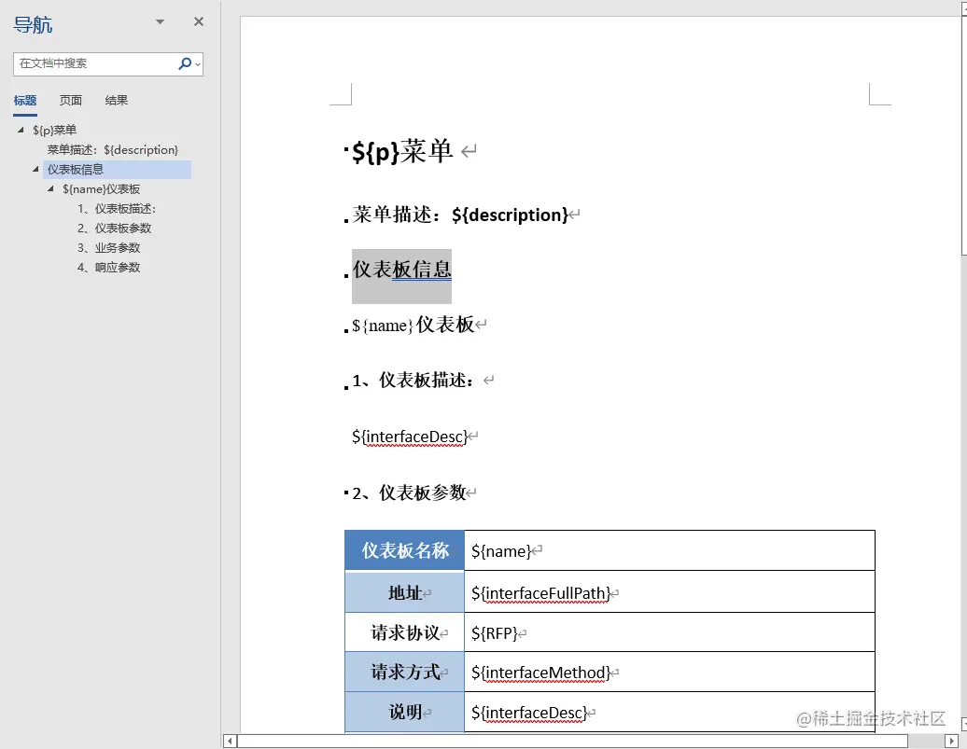Viewport: 967px width, 749px height.
Task: Click the document search input field
Action: pyautogui.click(x=95, y=63)
